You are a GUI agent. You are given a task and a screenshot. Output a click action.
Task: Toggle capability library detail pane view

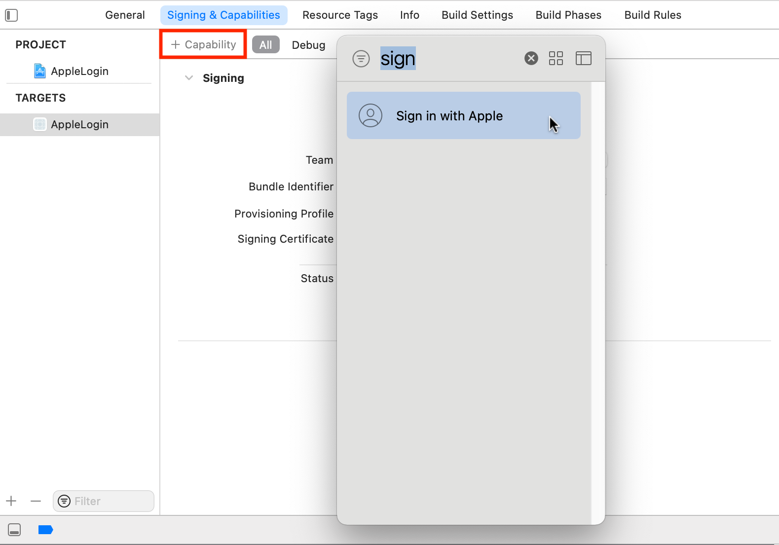coord(584,58)
